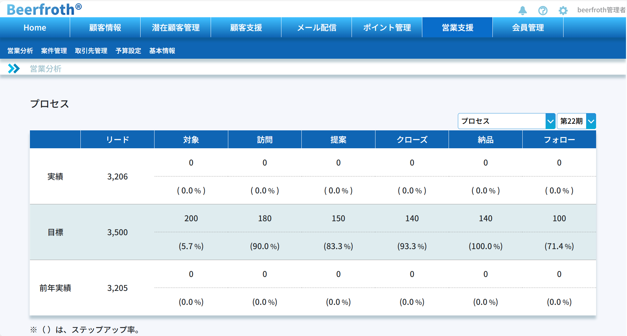Go to 予算設定 in submenu

[x=128, y=51]
